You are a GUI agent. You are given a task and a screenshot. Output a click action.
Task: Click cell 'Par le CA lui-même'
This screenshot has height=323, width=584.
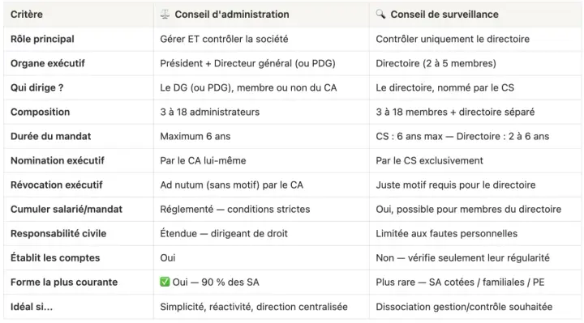coord(203,160)
